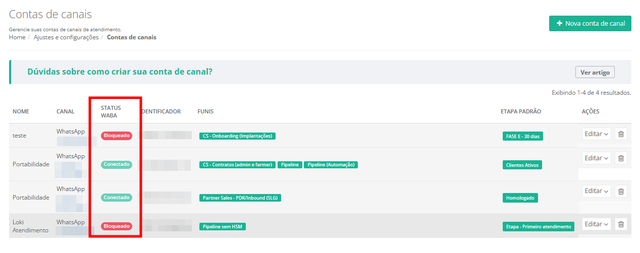Click trash icon for Loki Atendimento row

tap(621, 224)
